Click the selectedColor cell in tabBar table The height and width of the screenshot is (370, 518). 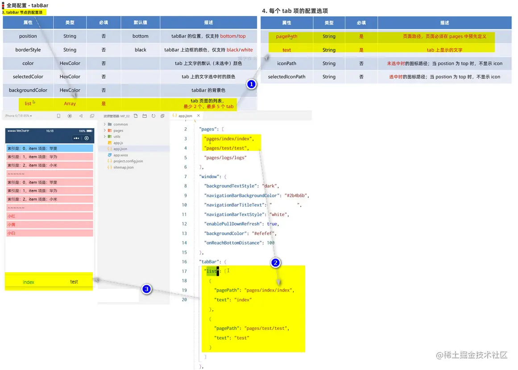tap(28, 77)
